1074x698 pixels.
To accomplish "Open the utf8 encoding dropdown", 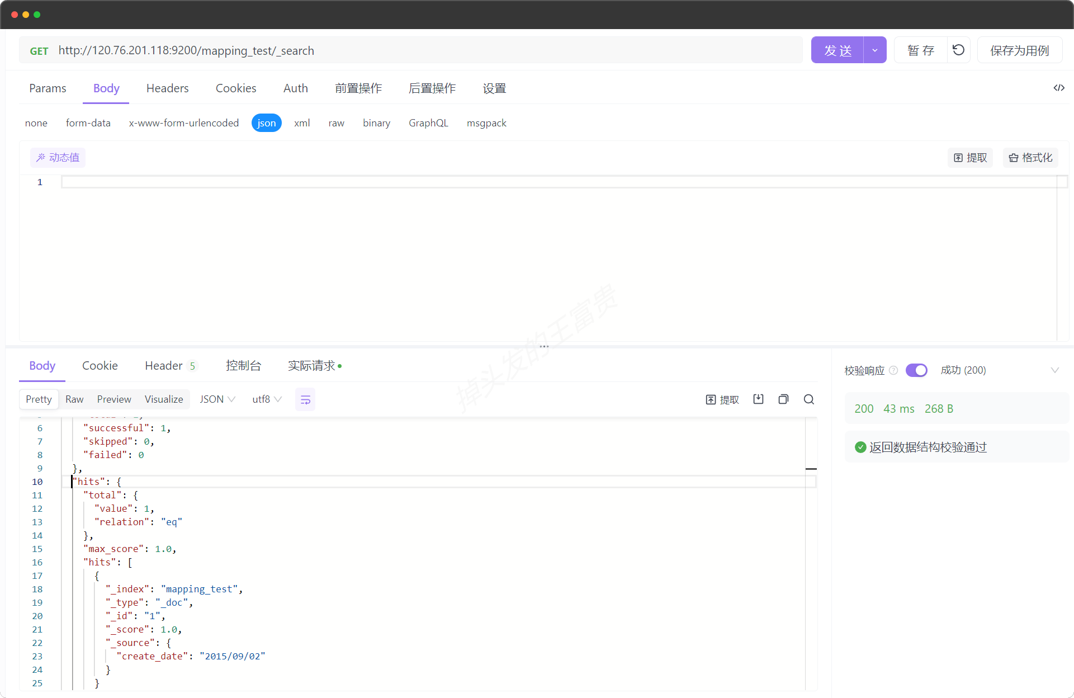I will [267, 399].
